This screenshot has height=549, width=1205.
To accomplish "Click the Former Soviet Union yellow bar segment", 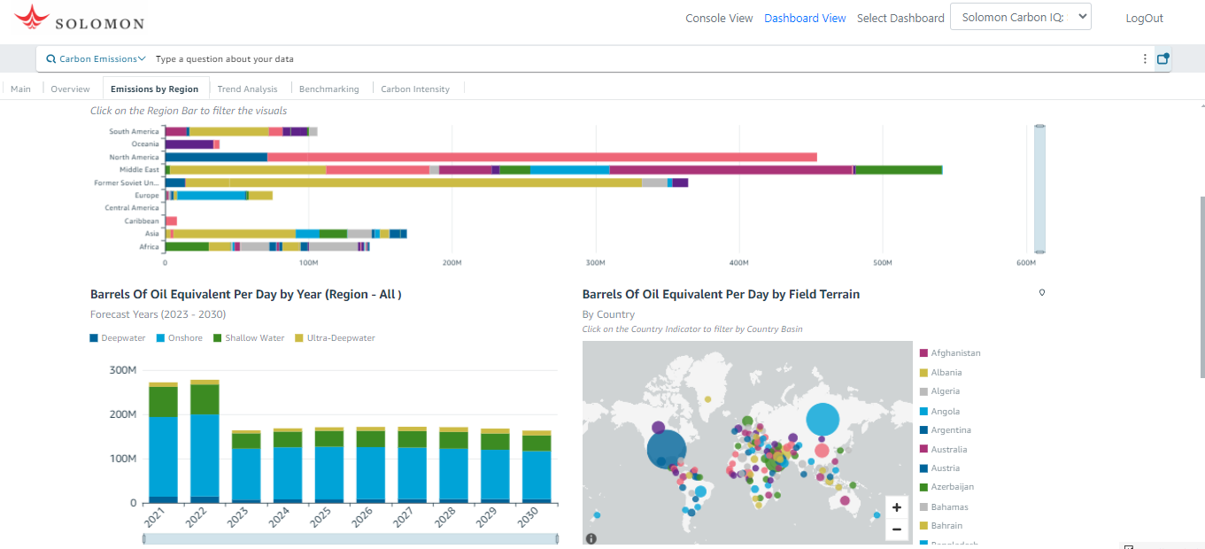I will click(413, 182).
